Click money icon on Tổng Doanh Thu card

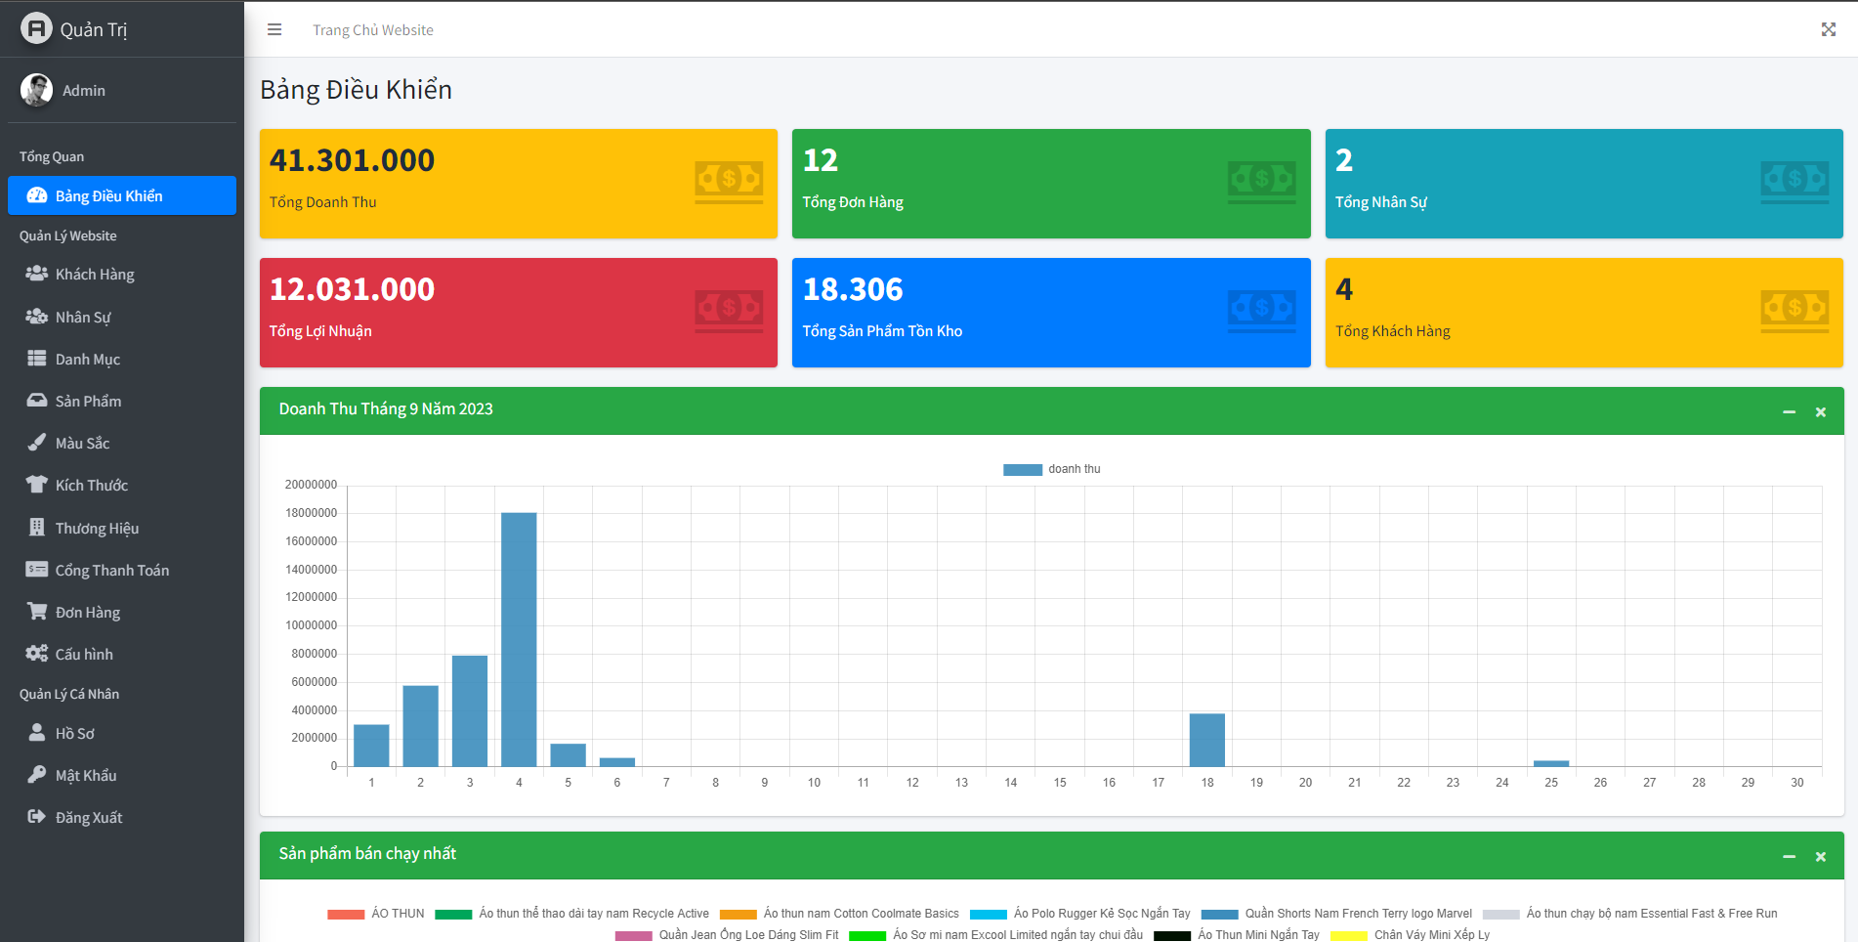pos(729,182)
